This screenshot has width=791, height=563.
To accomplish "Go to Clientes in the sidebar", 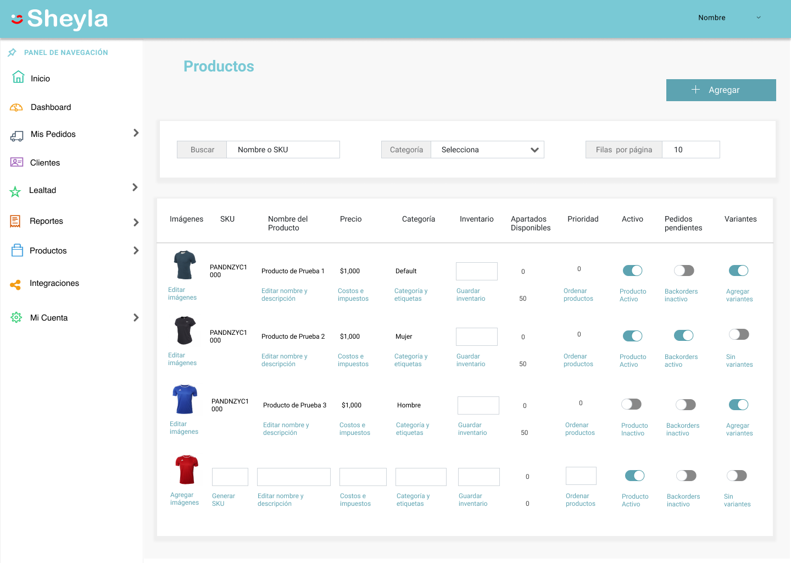I will 45,163.
